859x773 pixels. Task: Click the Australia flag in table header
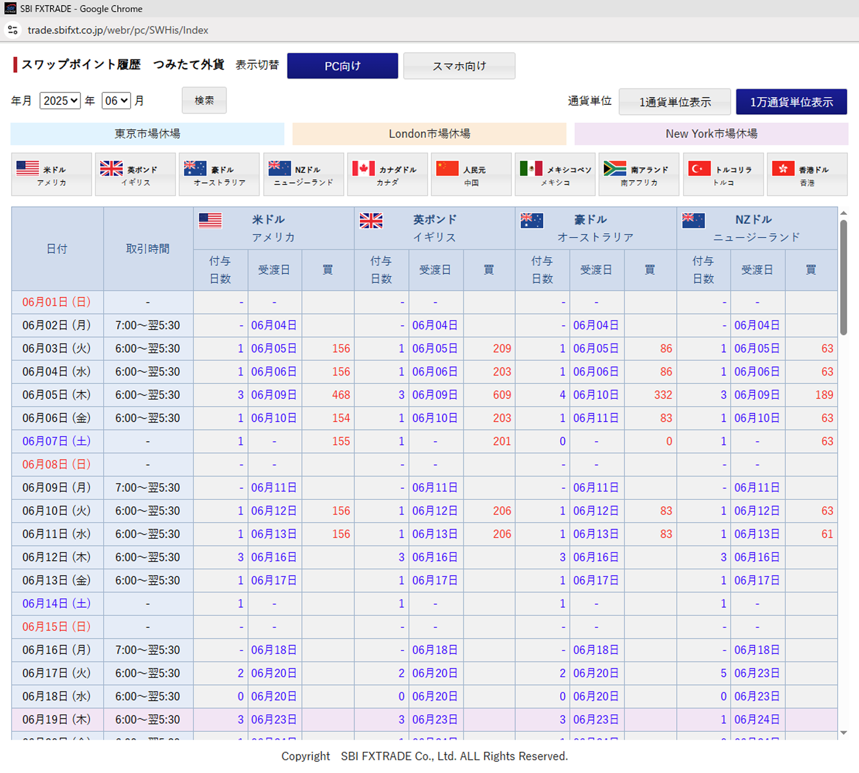(532, 221)
